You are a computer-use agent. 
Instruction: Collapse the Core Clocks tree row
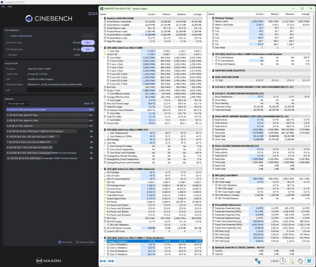105,57
